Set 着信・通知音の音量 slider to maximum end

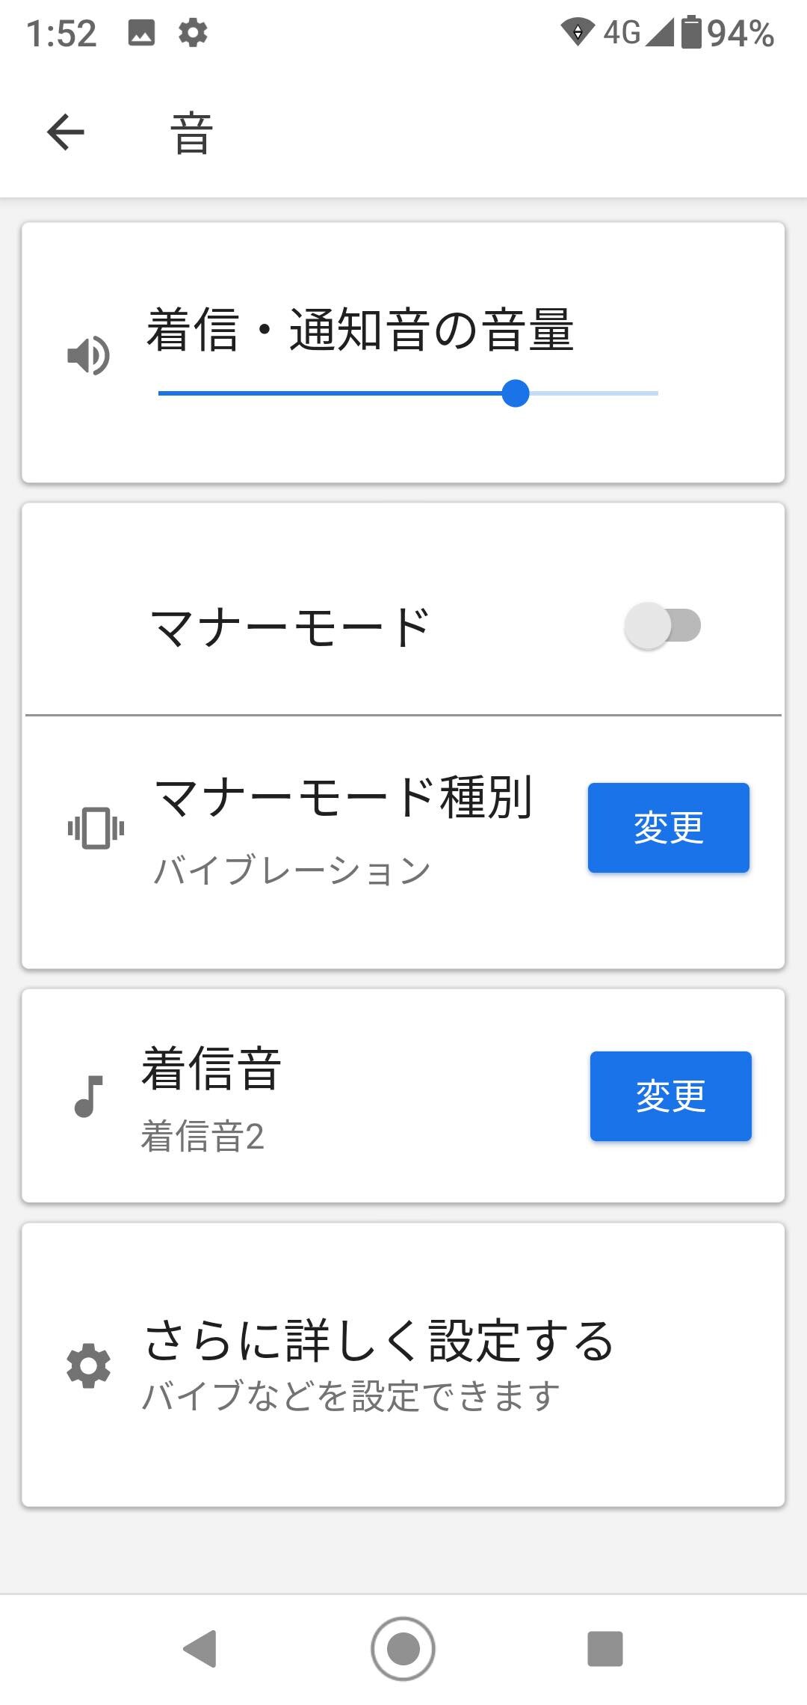coord(656,393)
